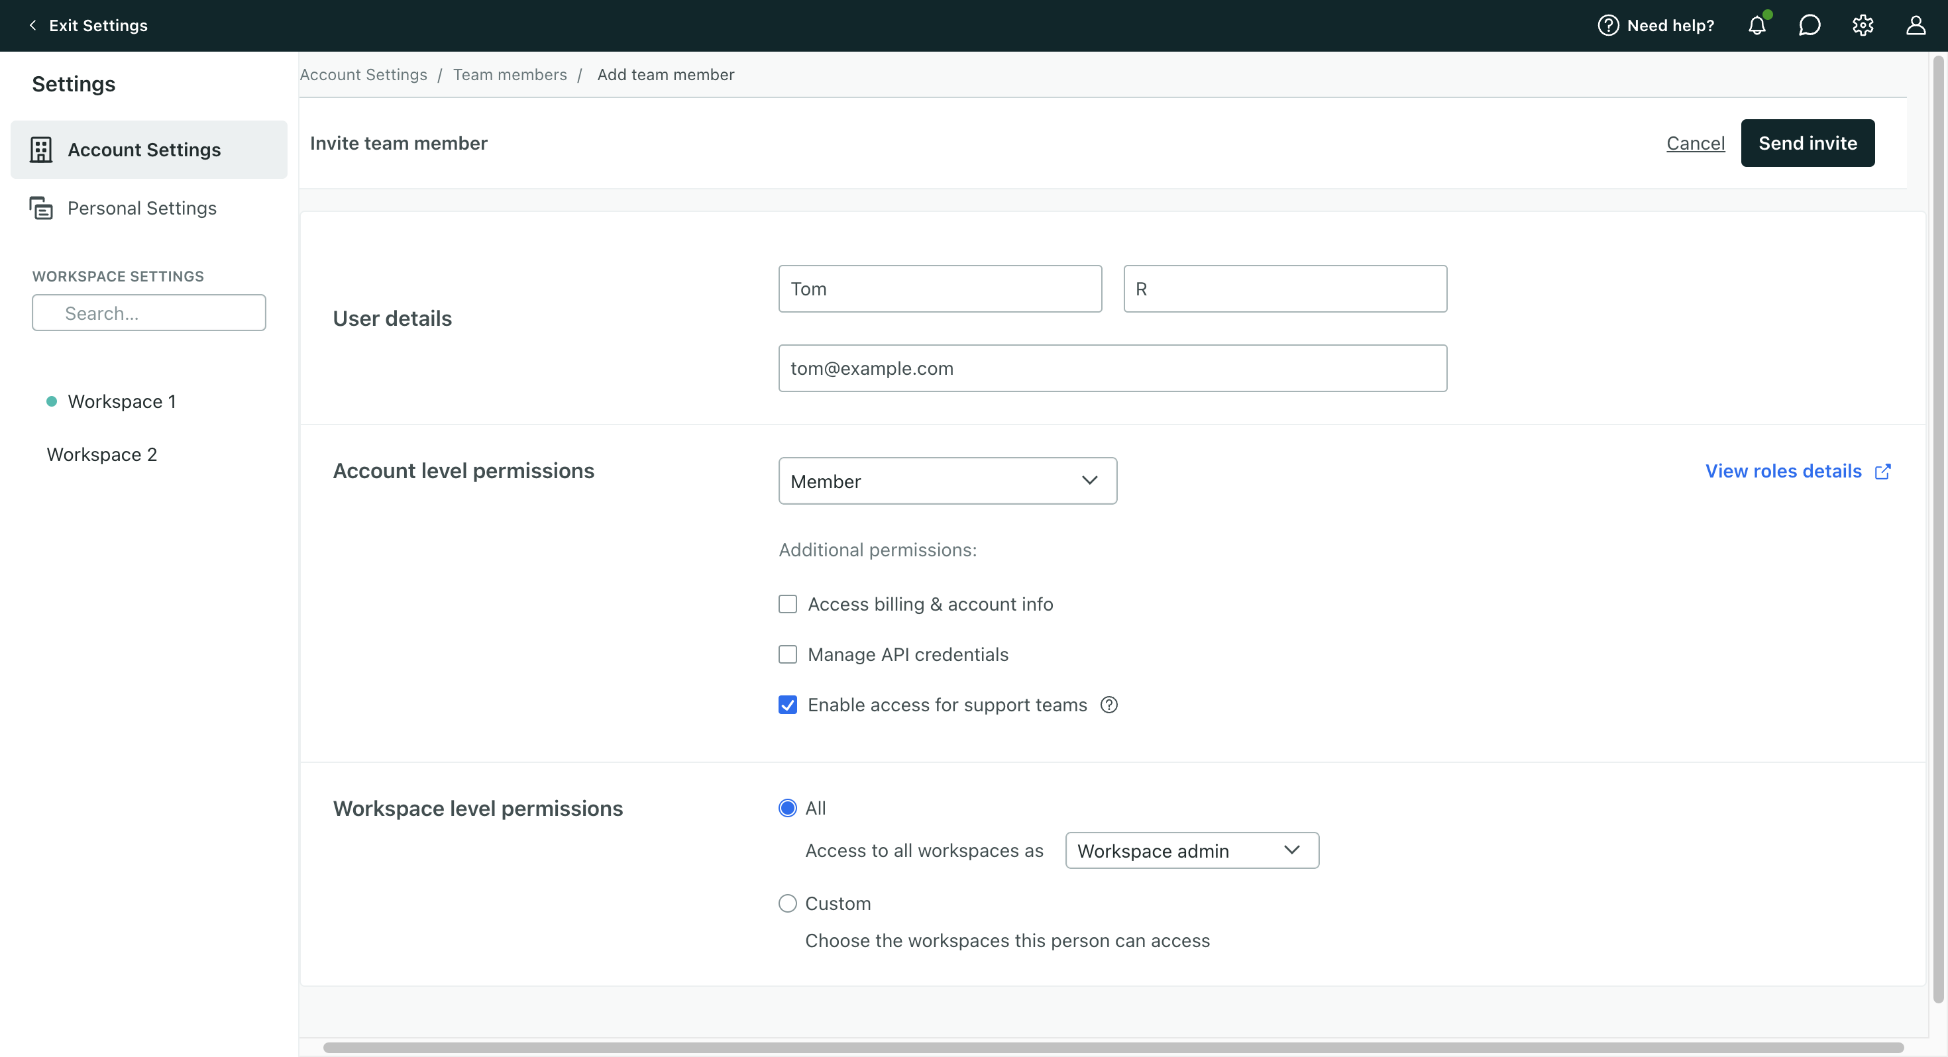The width and height of the screenshot is (1948, 1057).
Task: Open Account Settings in sidebar
Action: point(149,150)
